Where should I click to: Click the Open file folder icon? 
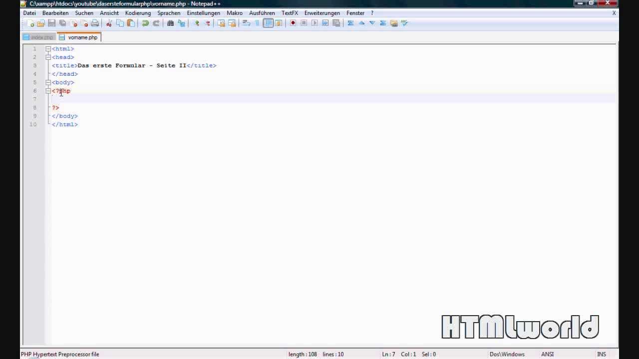(41, 23)
